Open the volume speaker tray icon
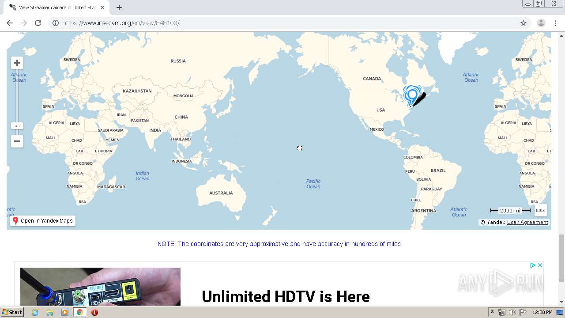 click(x=512, y=312)
